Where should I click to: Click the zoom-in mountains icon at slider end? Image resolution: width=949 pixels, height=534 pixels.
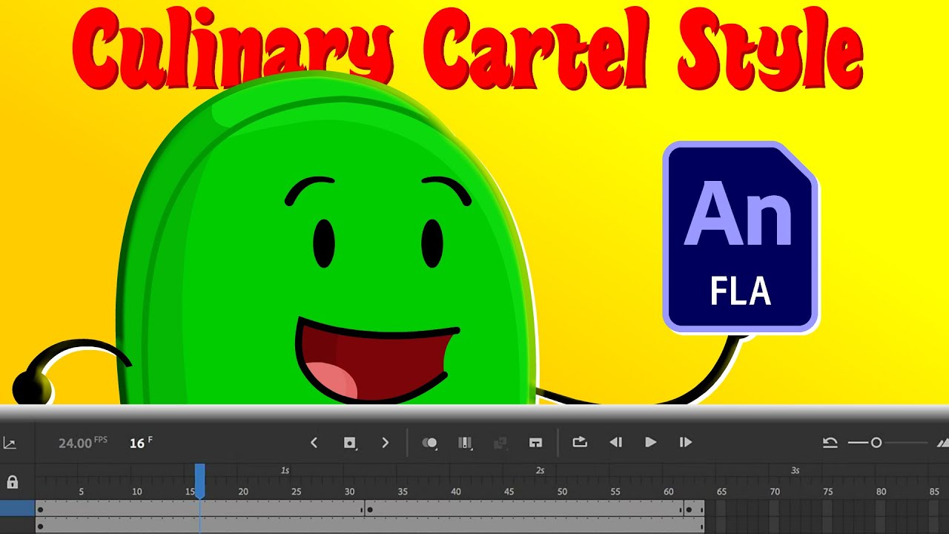tap(943, 444)
